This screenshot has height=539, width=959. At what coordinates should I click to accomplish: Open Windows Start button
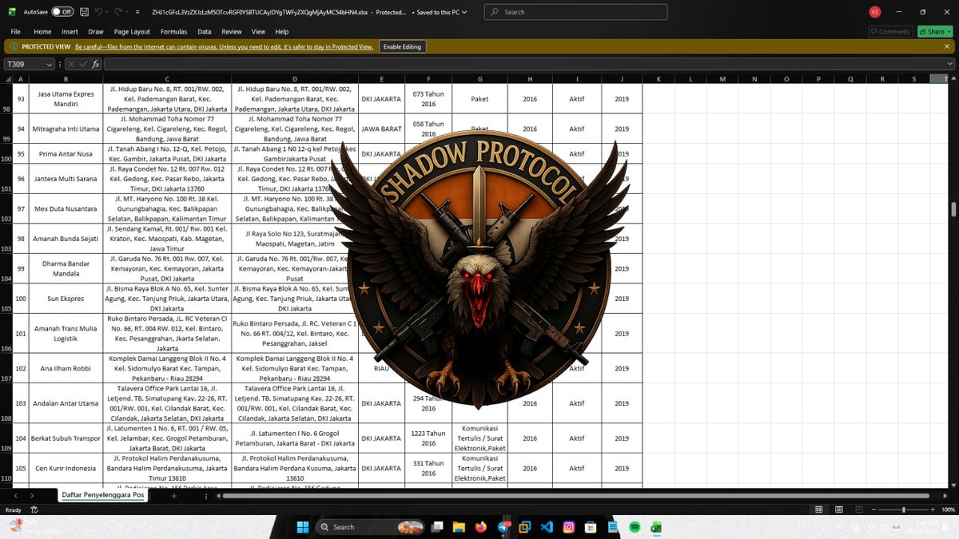point(303,527)
